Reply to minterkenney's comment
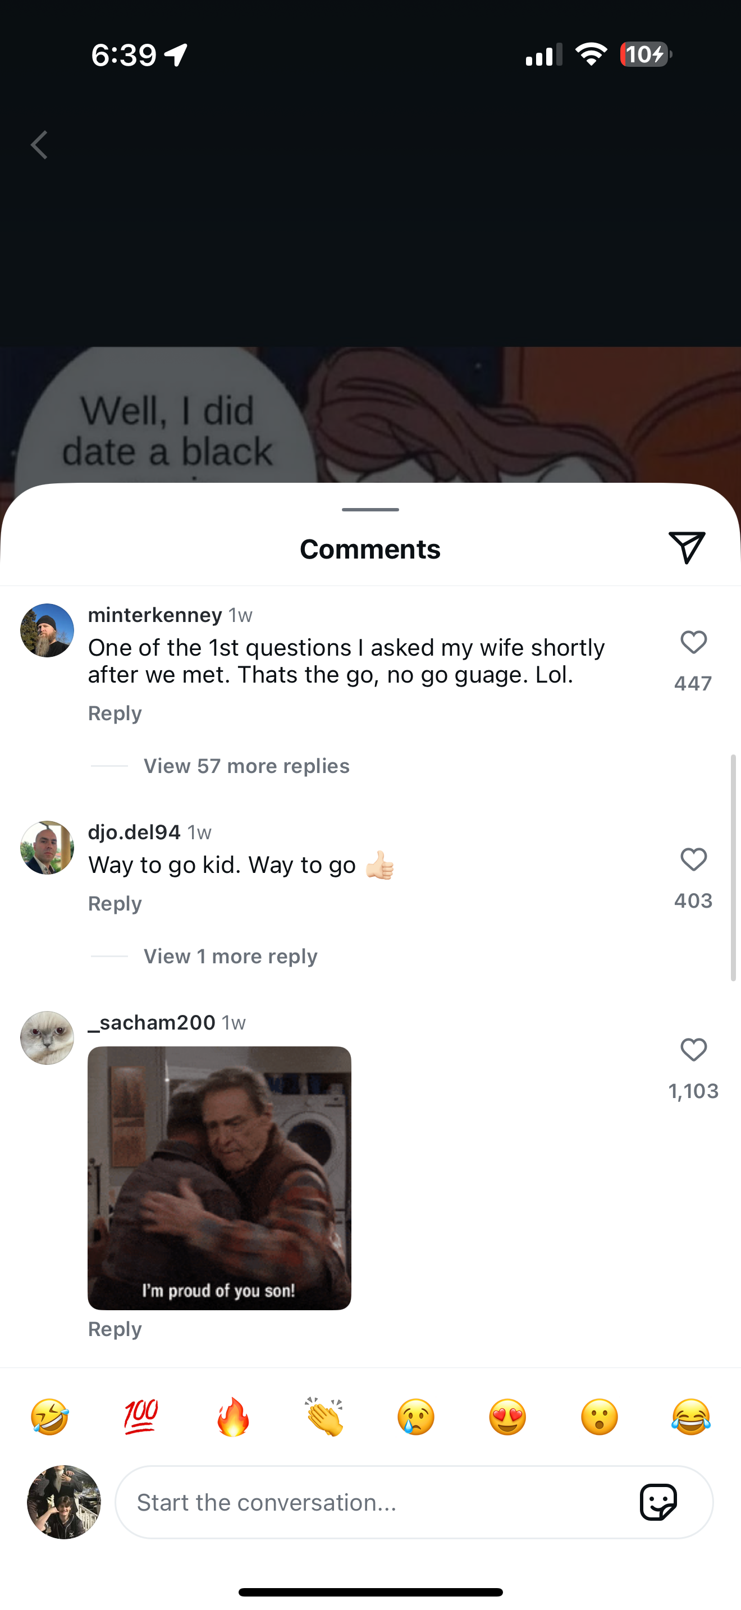 [x=115, y=713]
